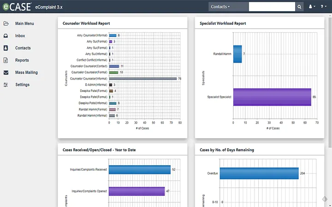Open Reports in sidebar
This screenshot has width=332, height=207.
[x=22, y=60]
